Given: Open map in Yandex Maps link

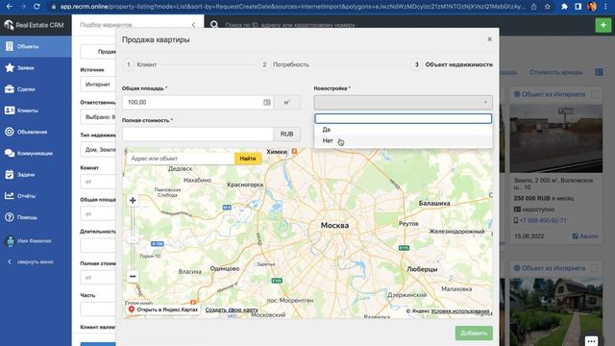Looking at the screenshot, I should pos(163,309).
